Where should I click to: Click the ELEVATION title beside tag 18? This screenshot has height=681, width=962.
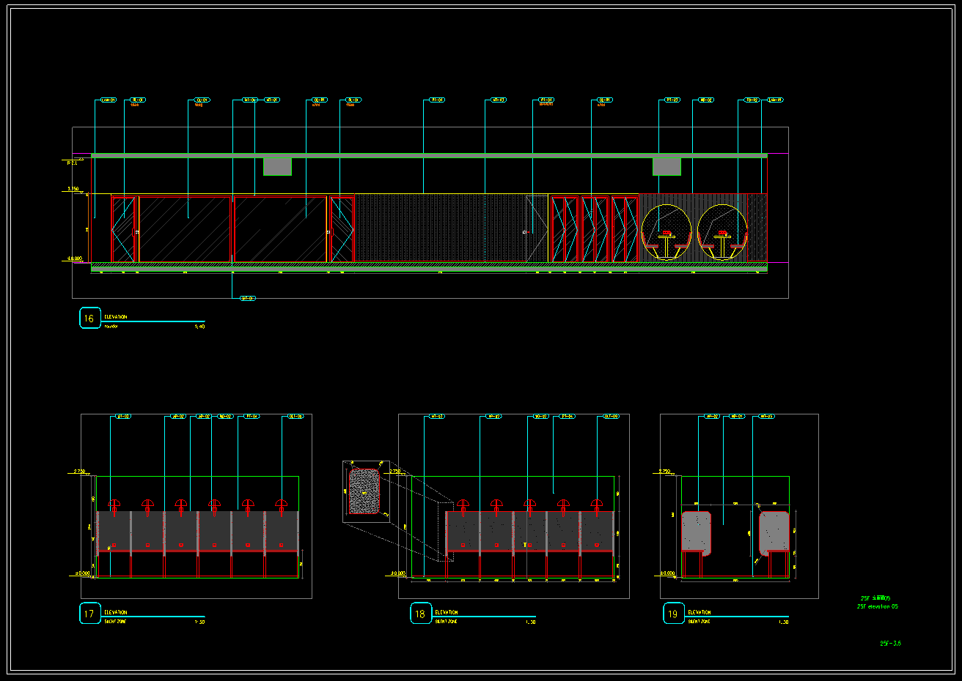447,612
